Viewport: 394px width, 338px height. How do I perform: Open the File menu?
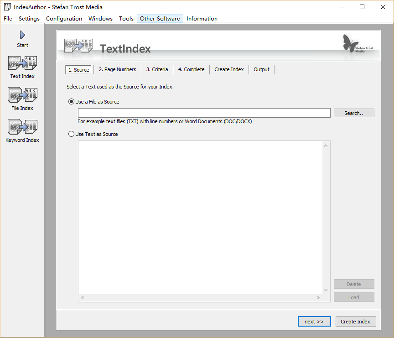click(8, 19)
